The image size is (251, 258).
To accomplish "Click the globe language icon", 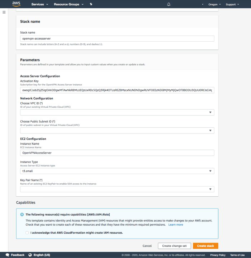I will (x=30, y=255).
